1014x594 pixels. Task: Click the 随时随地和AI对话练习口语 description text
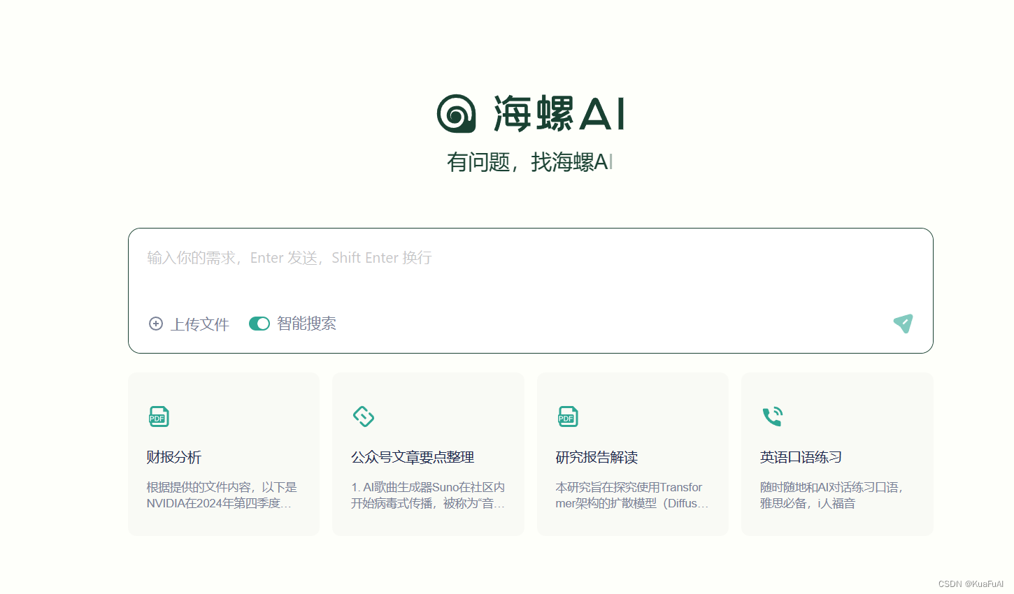coord(831,495)
